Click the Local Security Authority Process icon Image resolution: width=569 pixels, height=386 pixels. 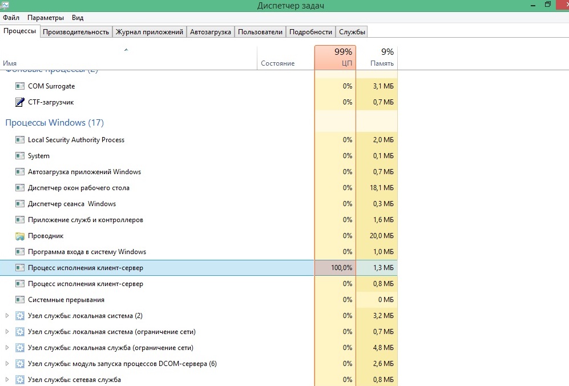(20, 140)
